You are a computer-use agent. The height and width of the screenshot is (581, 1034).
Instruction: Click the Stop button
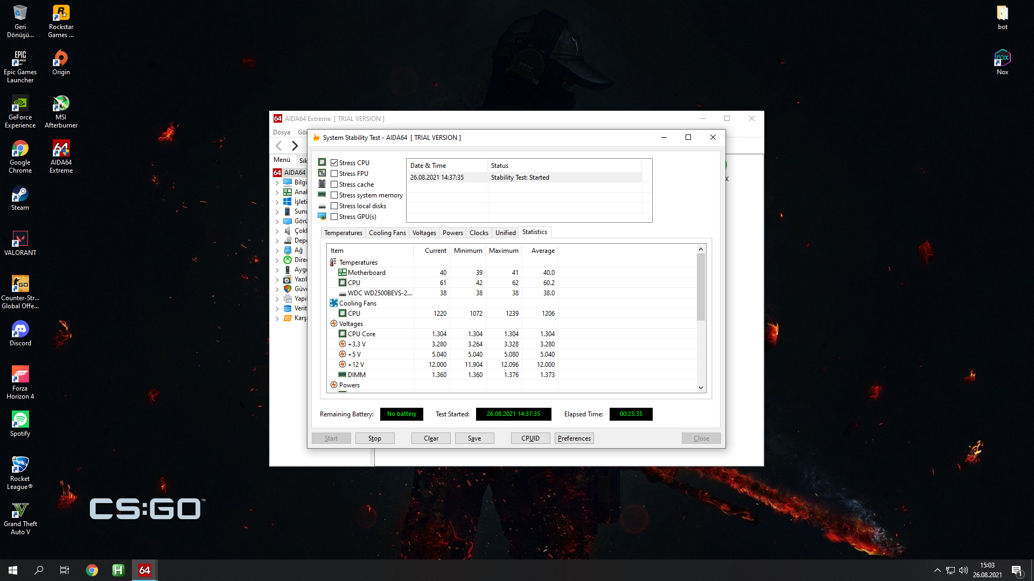coord(375,438)
